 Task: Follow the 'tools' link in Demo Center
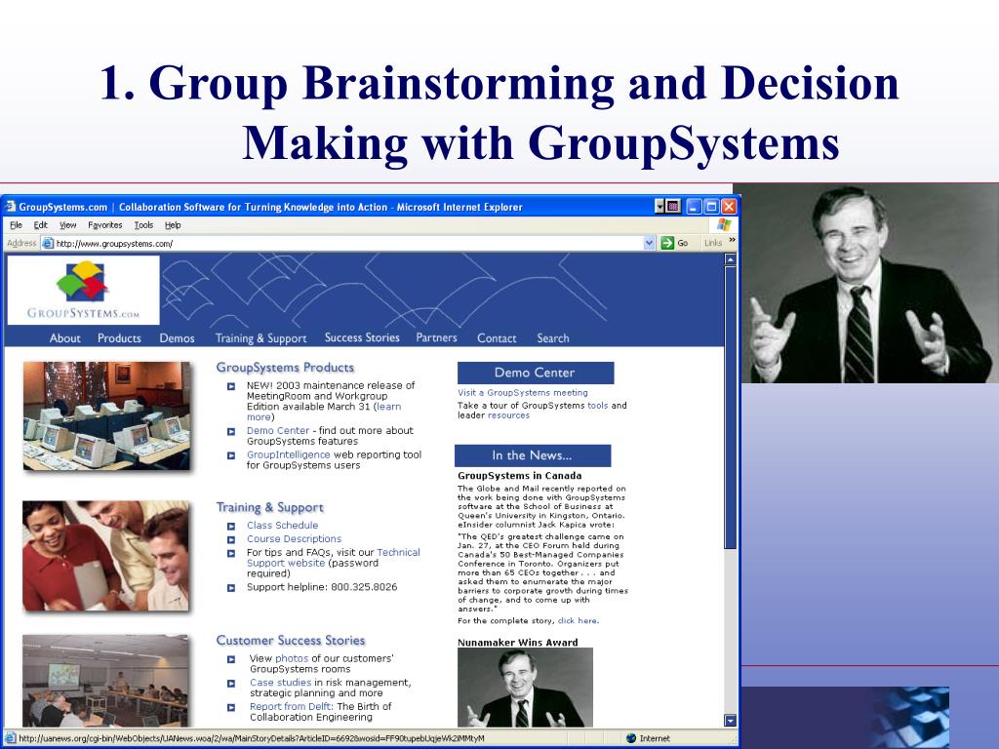[598, 405]
